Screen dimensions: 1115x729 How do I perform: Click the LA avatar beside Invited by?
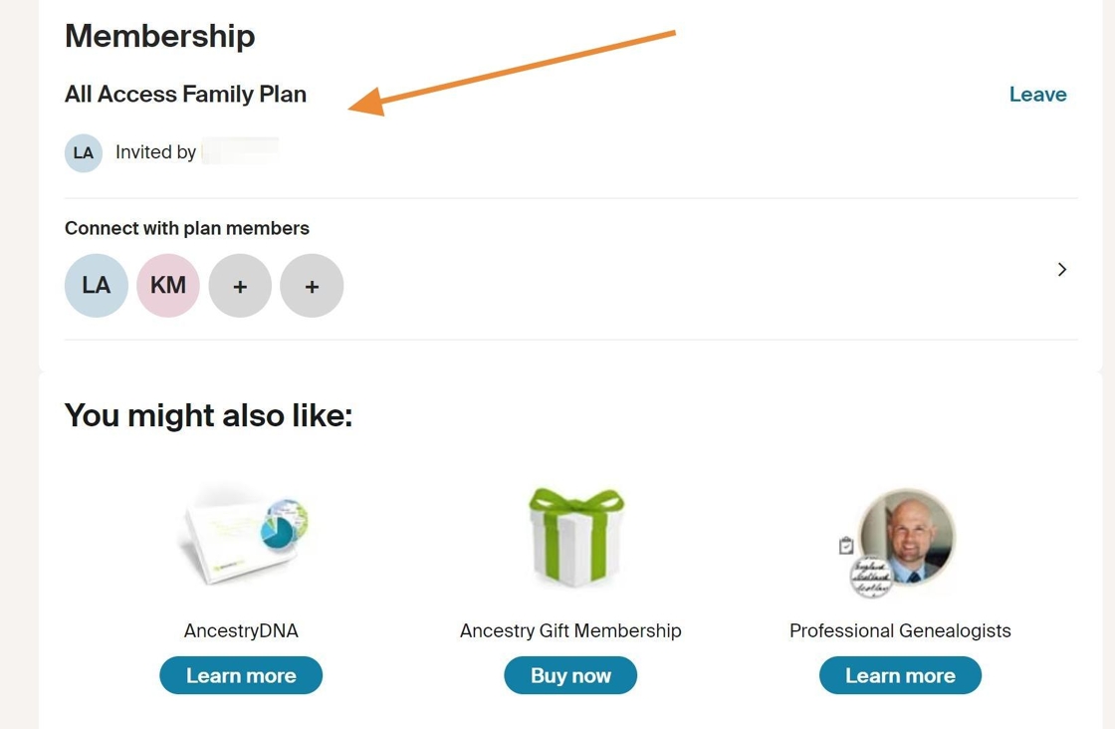point(84,153)
